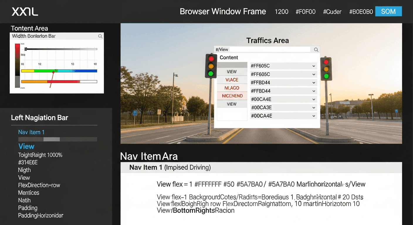Viewport: 413px width, 225px height.
Task: Select ToightRaight 1000% in the left list
Action: tap(40, 155)
